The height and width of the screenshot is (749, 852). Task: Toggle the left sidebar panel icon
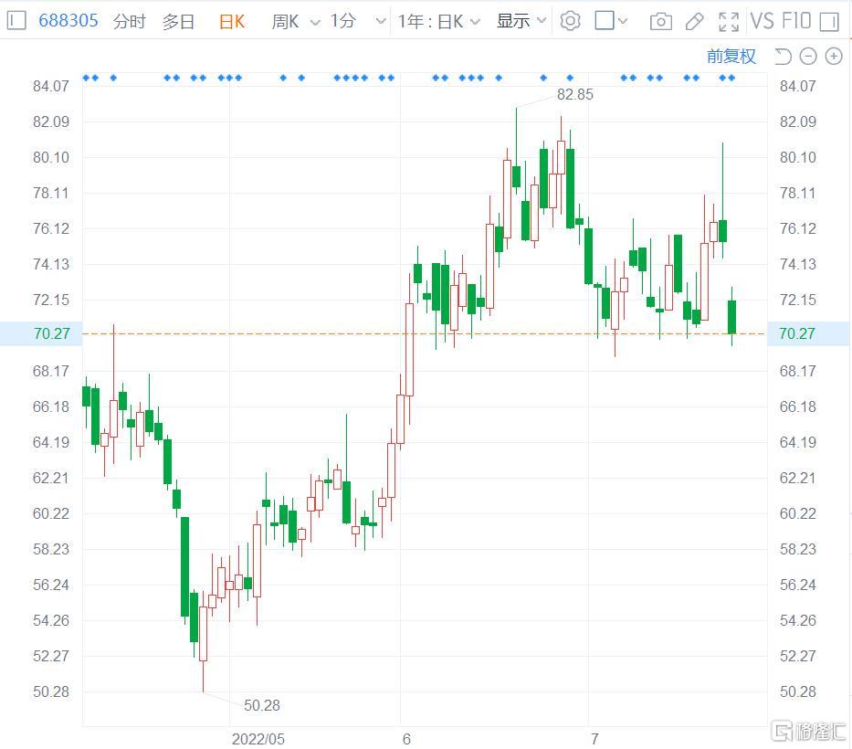click(x=16, y=21)
